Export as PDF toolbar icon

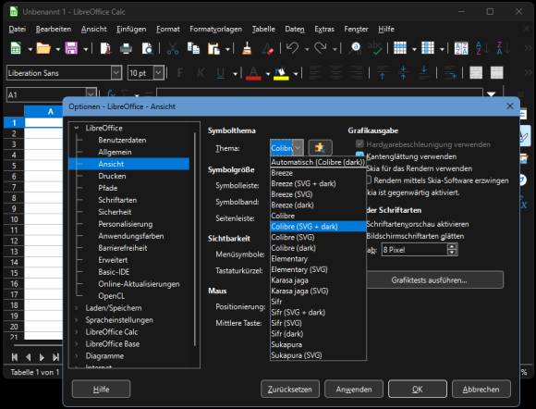coord(105,48)
